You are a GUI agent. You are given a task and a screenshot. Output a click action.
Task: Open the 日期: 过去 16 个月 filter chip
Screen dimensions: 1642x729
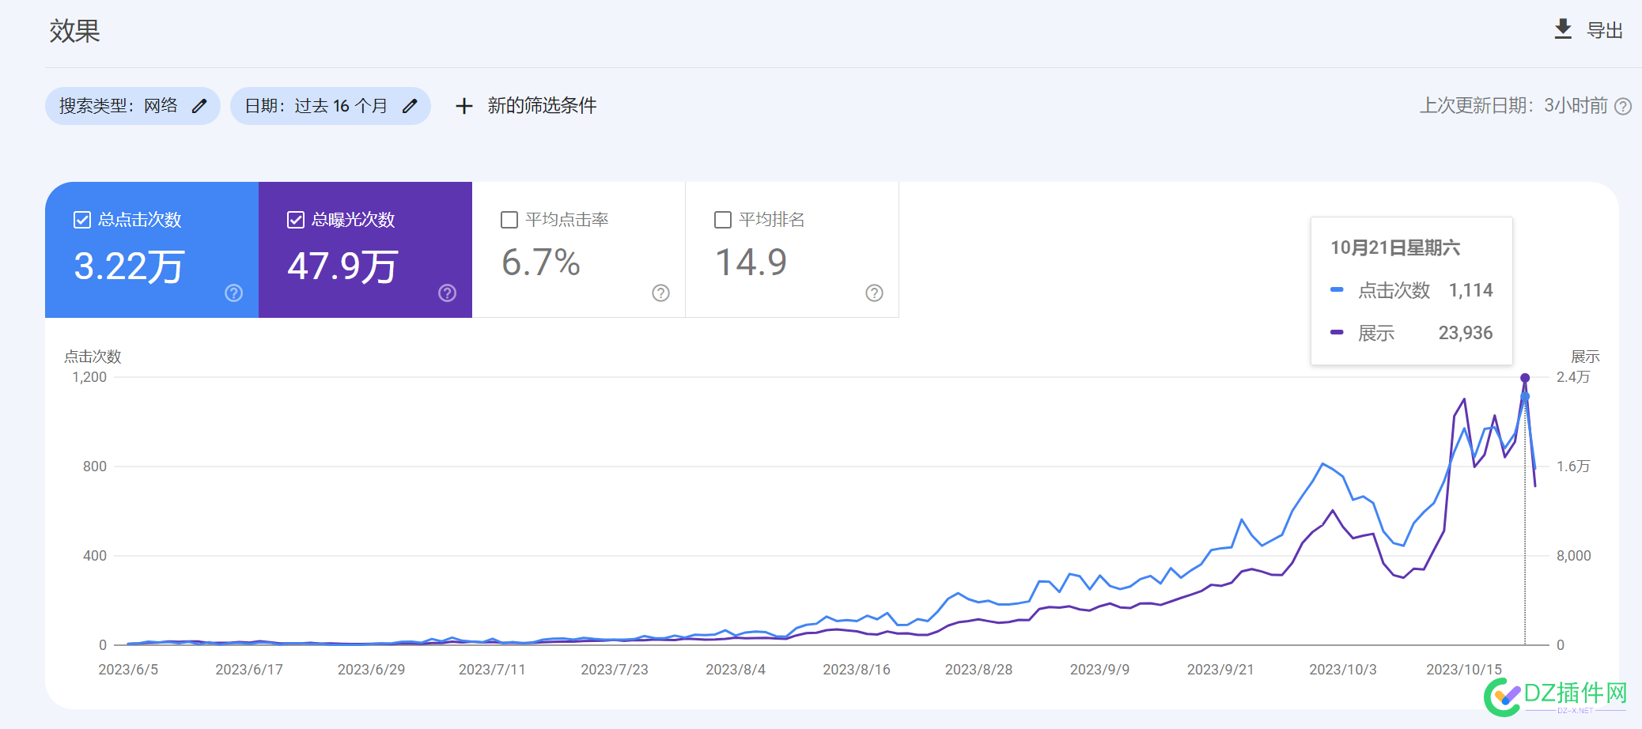click(x=331, y=106)
